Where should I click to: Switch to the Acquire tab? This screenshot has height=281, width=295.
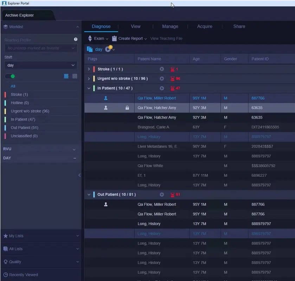click(205, 26)
